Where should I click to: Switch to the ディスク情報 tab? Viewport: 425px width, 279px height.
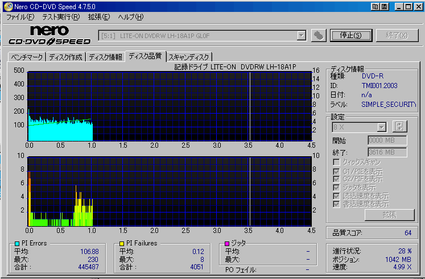point(105,57)
